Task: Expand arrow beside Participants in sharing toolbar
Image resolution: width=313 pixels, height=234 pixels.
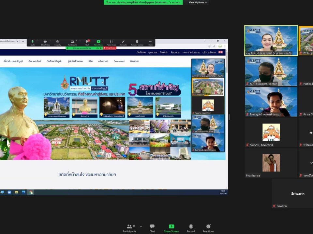Action: coord(80,41)
